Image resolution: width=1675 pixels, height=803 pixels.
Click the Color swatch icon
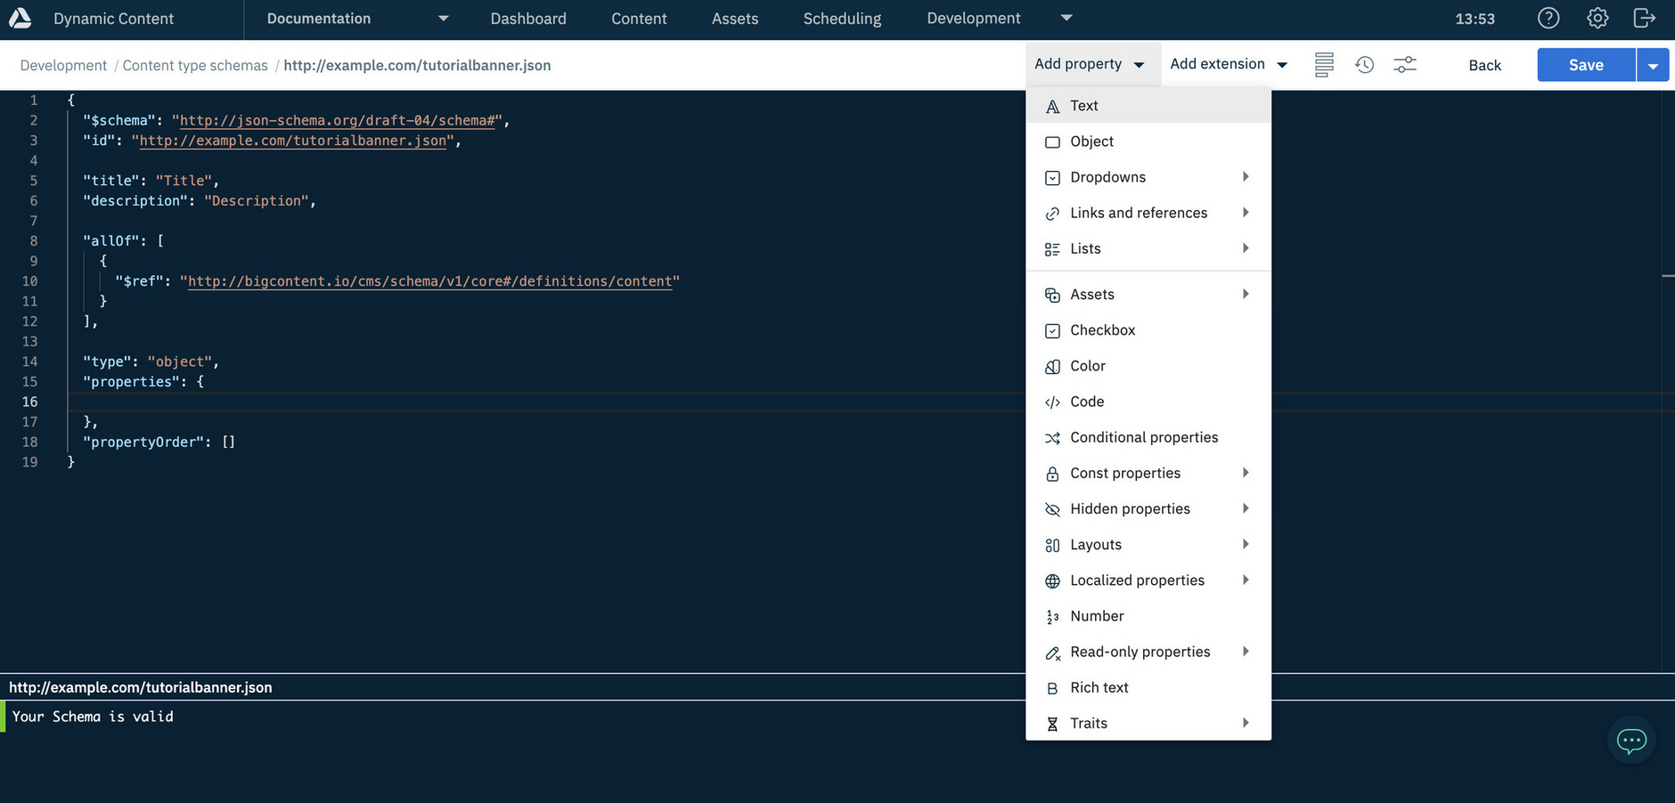1052,366
